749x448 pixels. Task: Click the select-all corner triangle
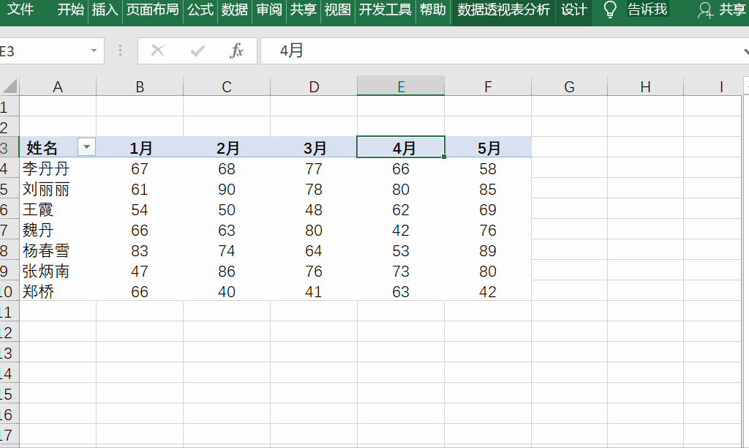coord(10,86)
